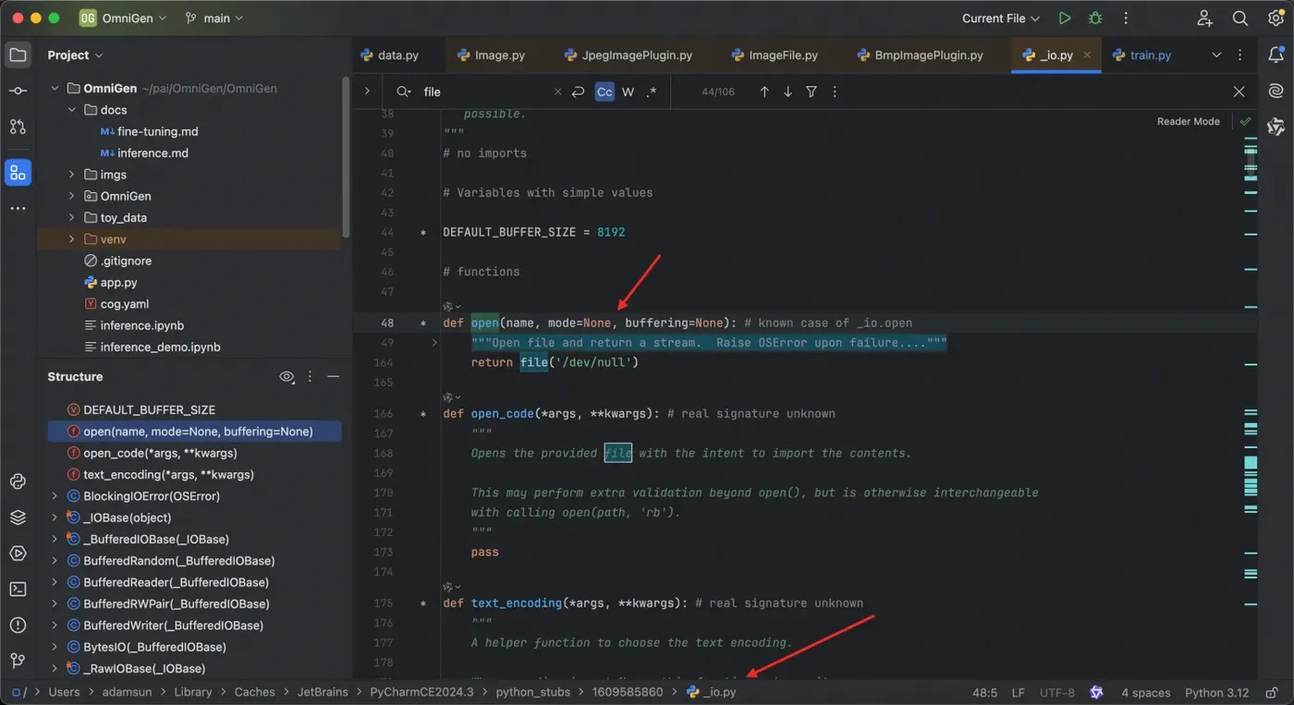Open the OmniGen project dropdown
The image size is (1294, 705).
point(124,18)
